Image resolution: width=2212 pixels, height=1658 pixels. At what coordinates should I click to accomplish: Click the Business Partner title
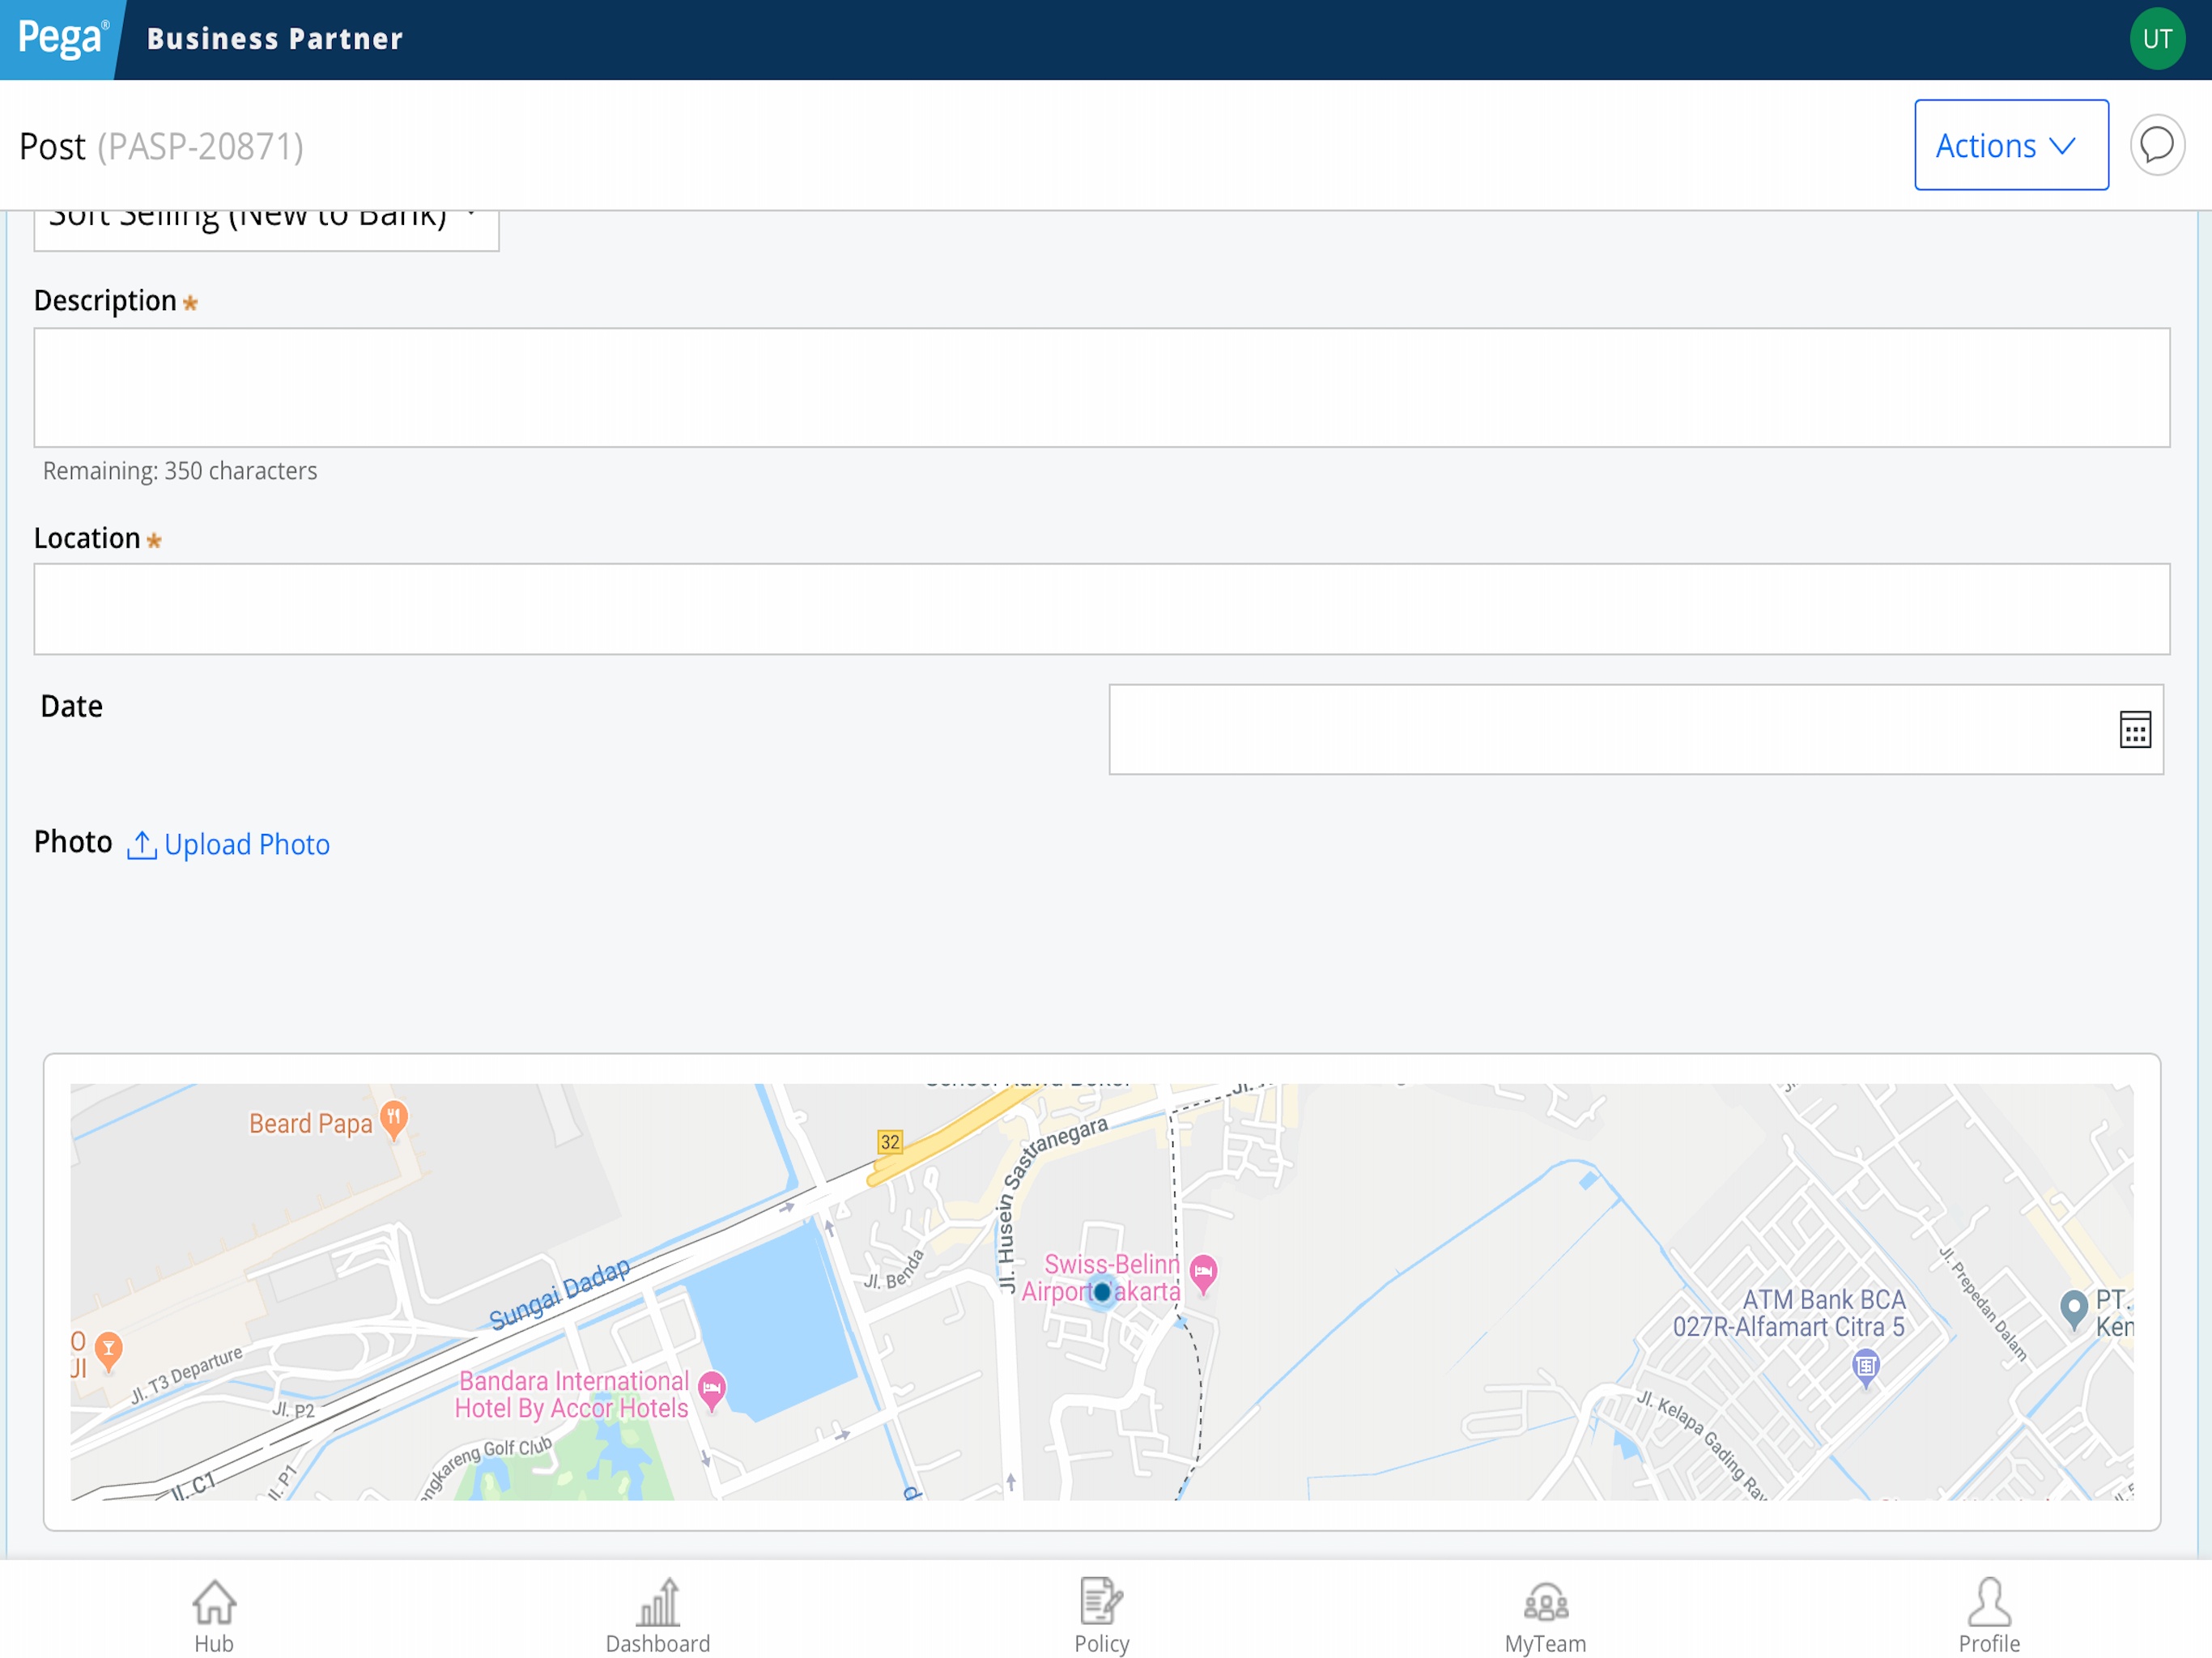coord(275,39)
